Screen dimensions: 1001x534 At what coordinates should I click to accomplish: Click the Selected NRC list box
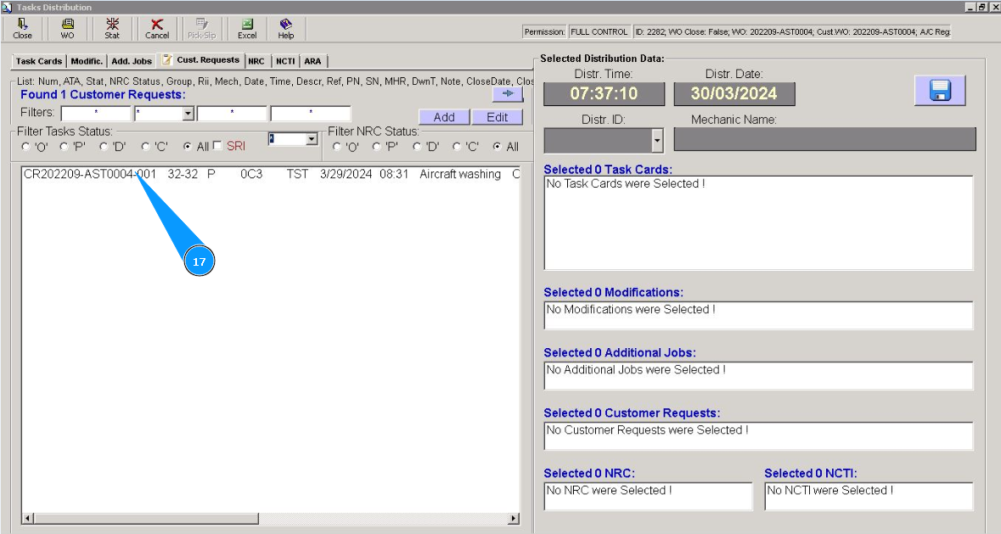click(x=648, y=496)
